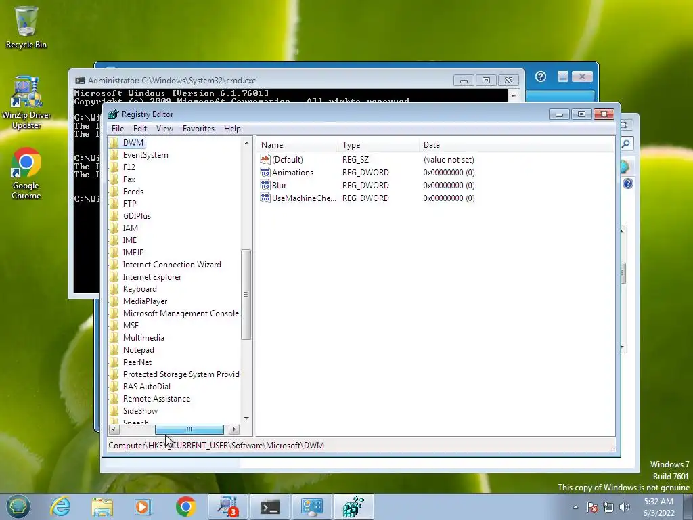Select the Multimedia key
The width and height of the screenshot is (693, 520).
143,338
